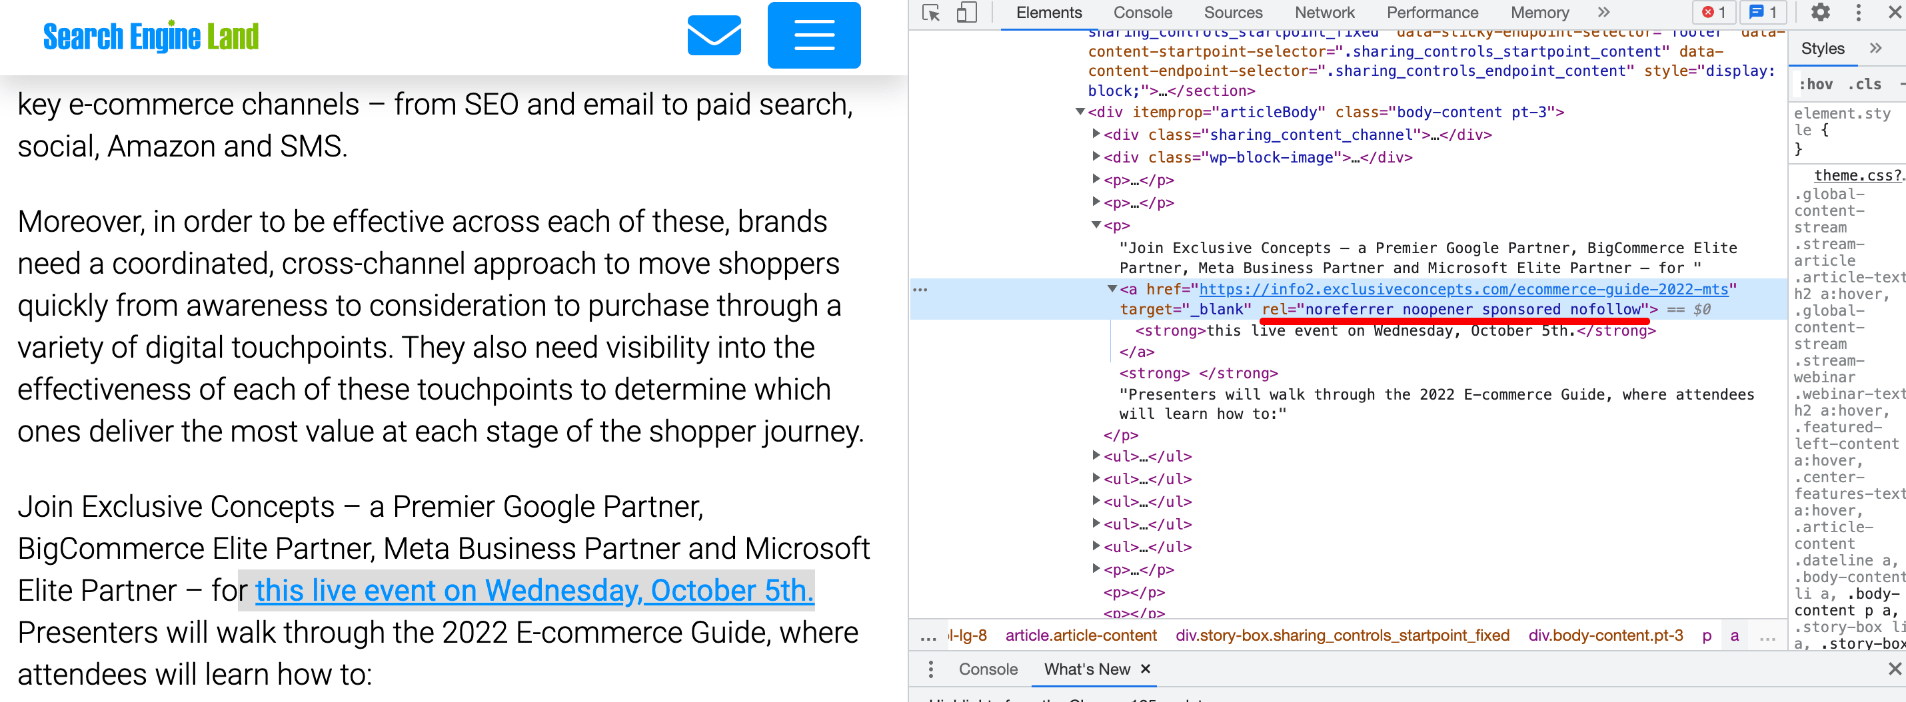The width and height of the screenshot is (1906, 702).
Task: Select the Styles pane tab
Action: [x=1823, y=49]
